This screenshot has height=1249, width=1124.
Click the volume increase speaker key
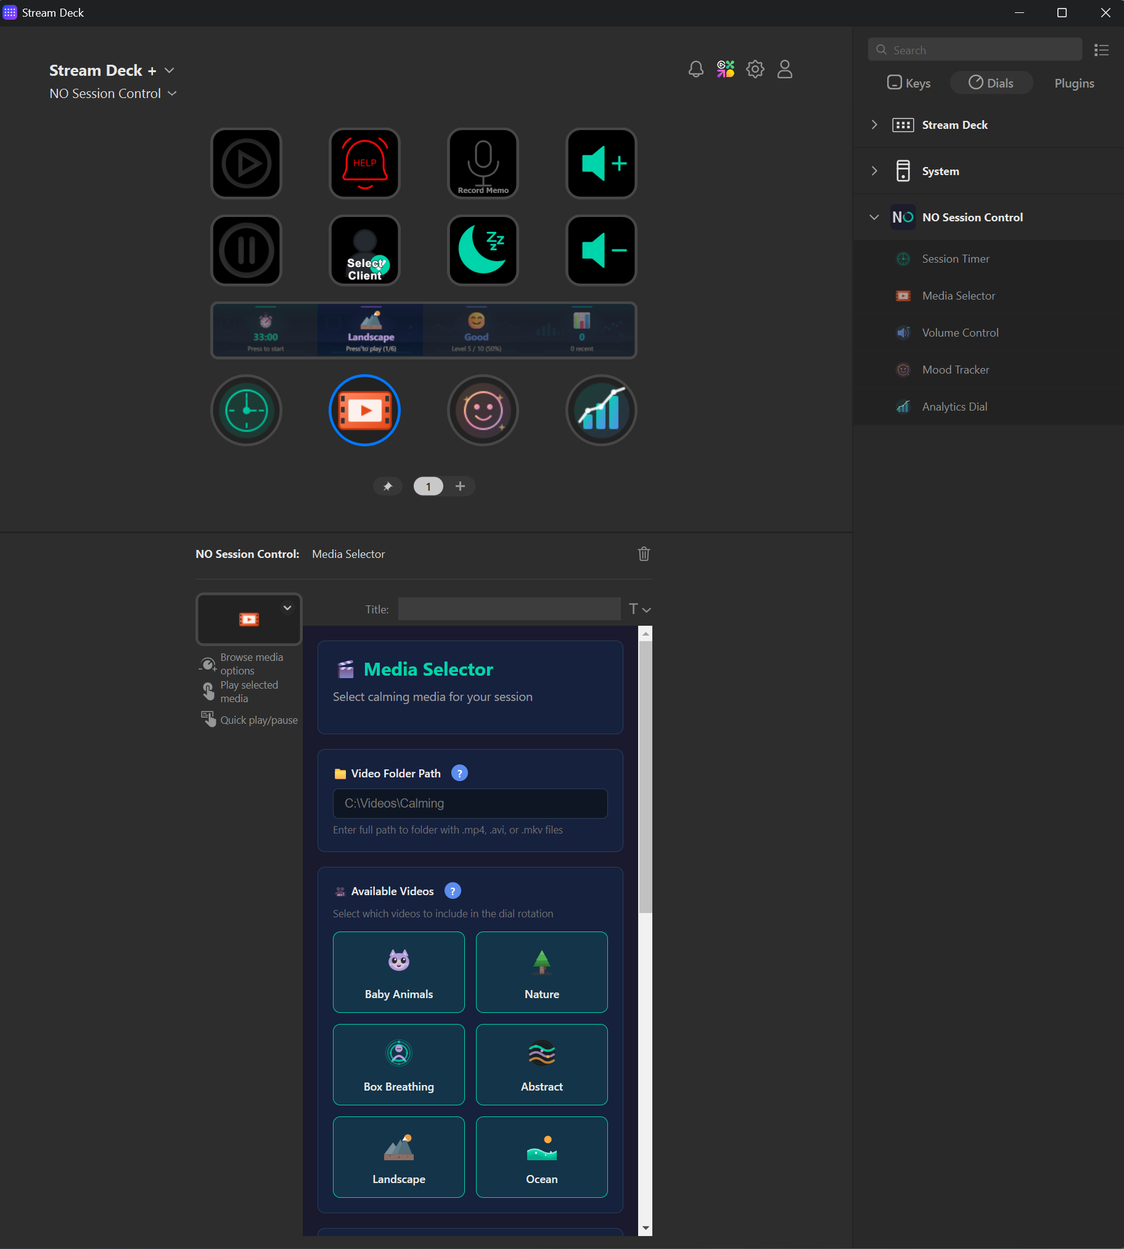(x=601, y=163)
